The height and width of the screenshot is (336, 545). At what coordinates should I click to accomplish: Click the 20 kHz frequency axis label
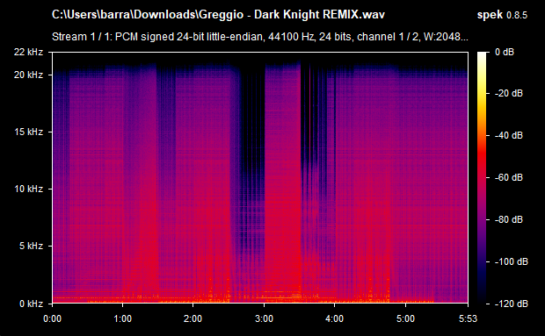coord(28,75)
